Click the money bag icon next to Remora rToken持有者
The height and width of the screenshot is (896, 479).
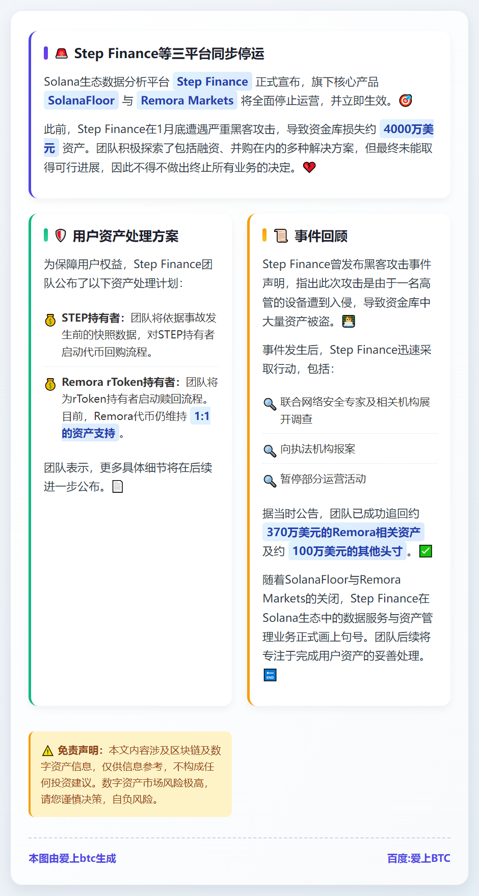pos(50,384)
